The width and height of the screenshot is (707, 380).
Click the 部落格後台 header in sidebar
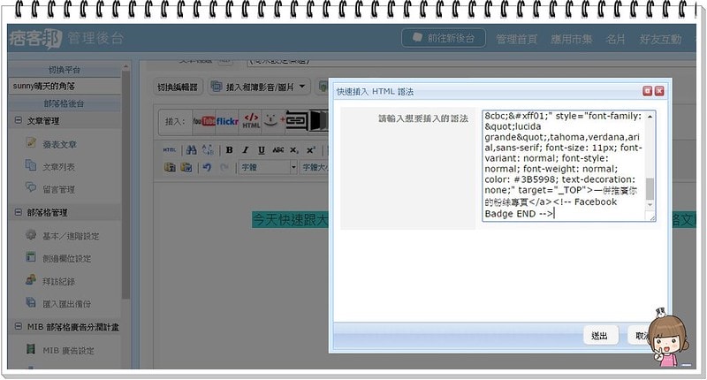click(65, 103)
